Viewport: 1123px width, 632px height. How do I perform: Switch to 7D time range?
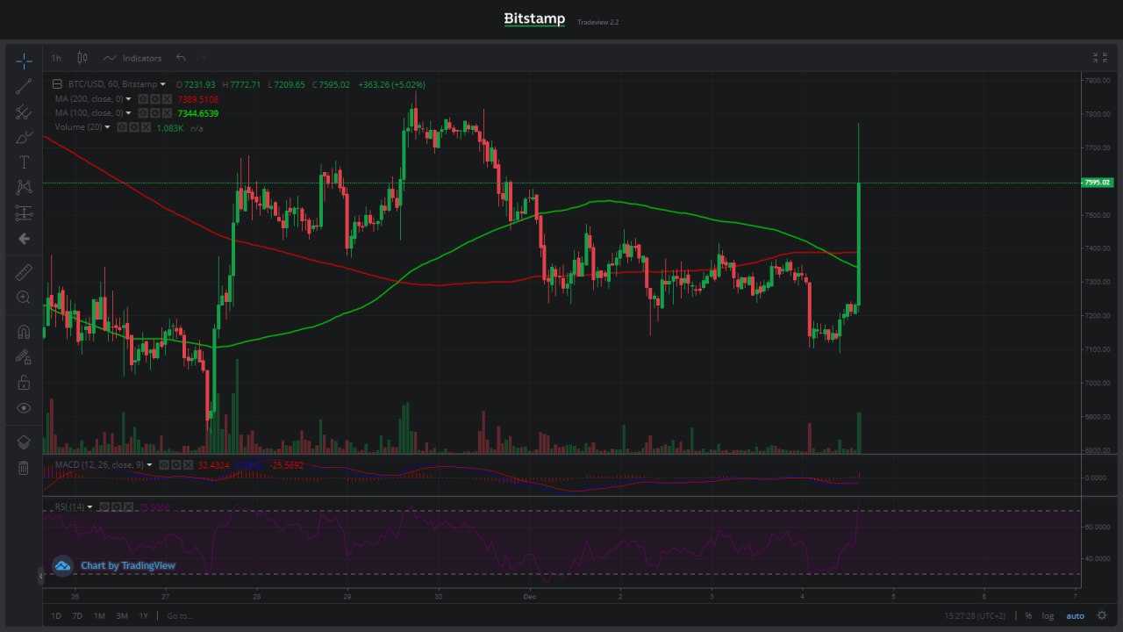click(x=78, y=615)
